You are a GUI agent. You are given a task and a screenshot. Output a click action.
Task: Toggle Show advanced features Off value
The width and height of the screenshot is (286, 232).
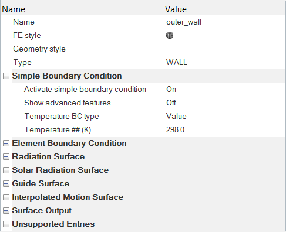(x=225, y=103)
